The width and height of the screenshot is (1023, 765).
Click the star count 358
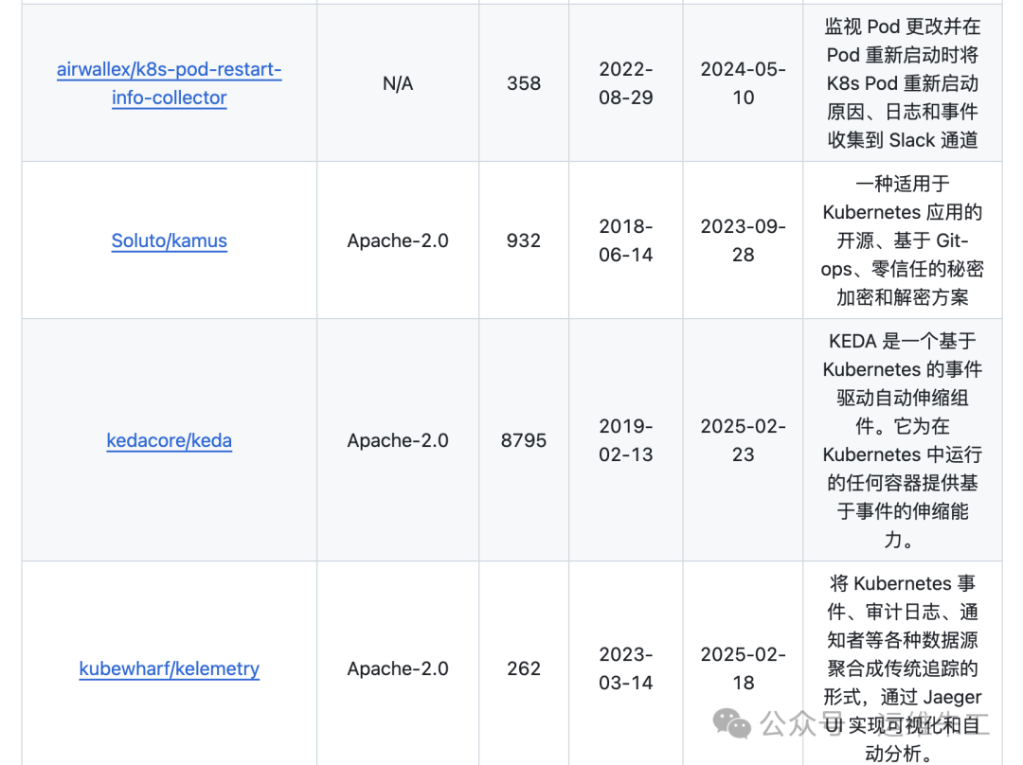[x=524, y=83]
